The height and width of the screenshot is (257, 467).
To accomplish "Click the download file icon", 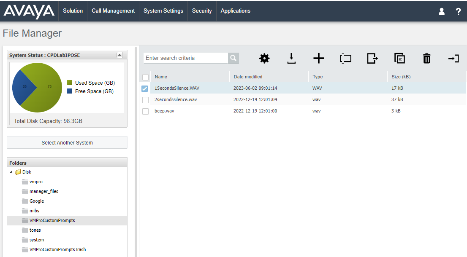I will (291, 58).
